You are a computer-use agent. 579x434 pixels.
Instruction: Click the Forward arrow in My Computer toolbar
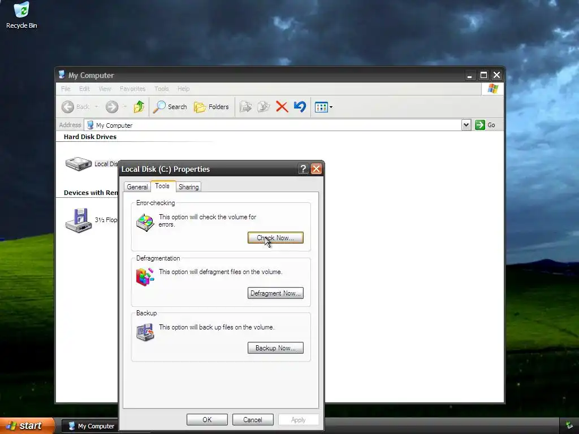click(112, 107)
